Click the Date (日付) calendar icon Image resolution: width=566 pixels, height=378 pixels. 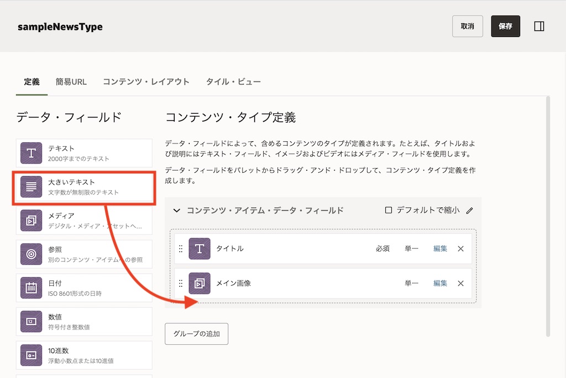(32, 288)
